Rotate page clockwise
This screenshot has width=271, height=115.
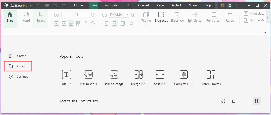pyautogui.click(x=85, y=24)
